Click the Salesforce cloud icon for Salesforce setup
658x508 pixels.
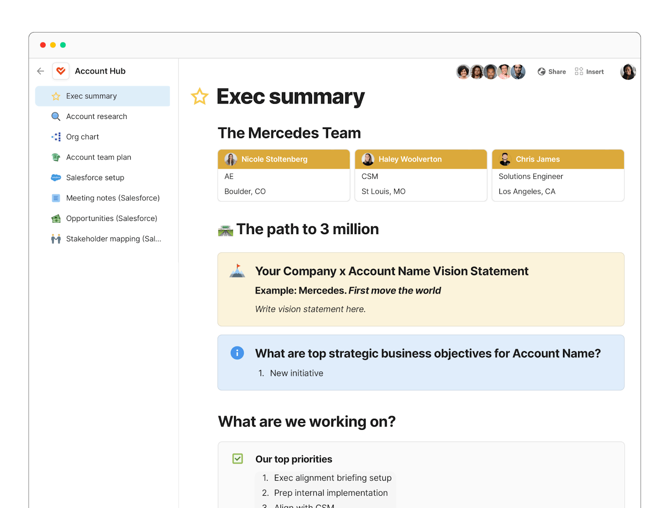(x=56, y=177)
